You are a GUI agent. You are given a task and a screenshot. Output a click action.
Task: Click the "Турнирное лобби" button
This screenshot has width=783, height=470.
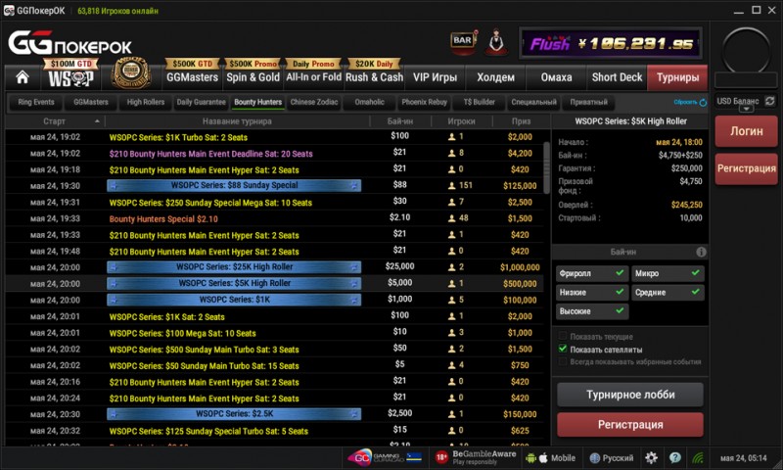point(630,395)
